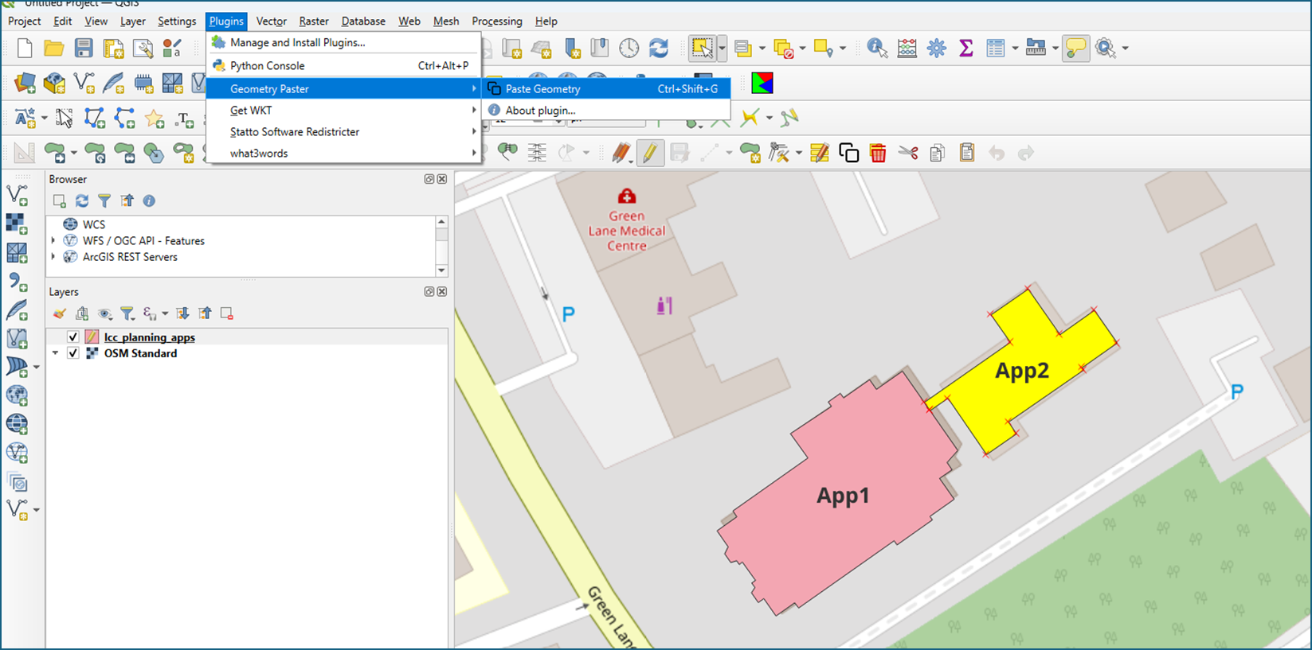Open an existing project folder icon
The height and width of the screenshot is (650, 1312).
54,49
